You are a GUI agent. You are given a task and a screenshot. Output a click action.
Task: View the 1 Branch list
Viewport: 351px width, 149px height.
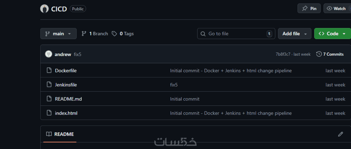(95, 34)
